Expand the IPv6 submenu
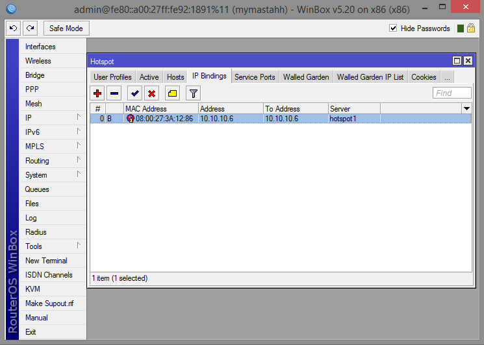 pos(53,132)
